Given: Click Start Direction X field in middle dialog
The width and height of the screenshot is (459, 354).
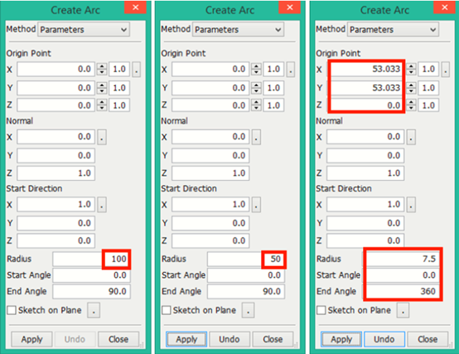Looking at the screenshot, I should point(210,205).
